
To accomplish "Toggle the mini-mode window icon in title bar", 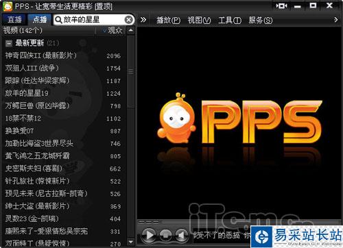I will coord(281,5).
